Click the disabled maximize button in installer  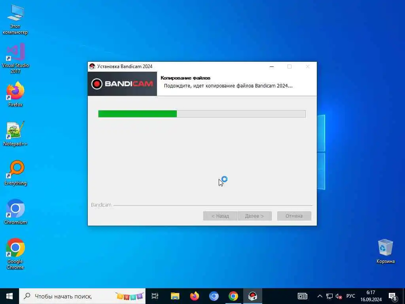tap(290, 66)
